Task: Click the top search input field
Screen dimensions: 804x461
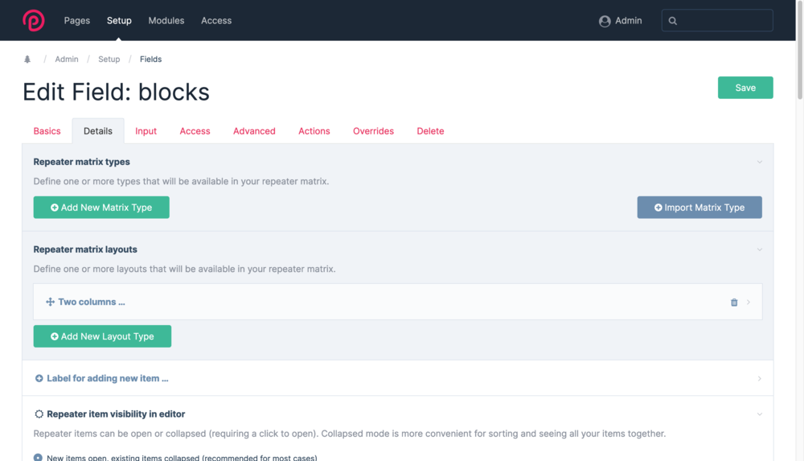Action: [724, 21]
